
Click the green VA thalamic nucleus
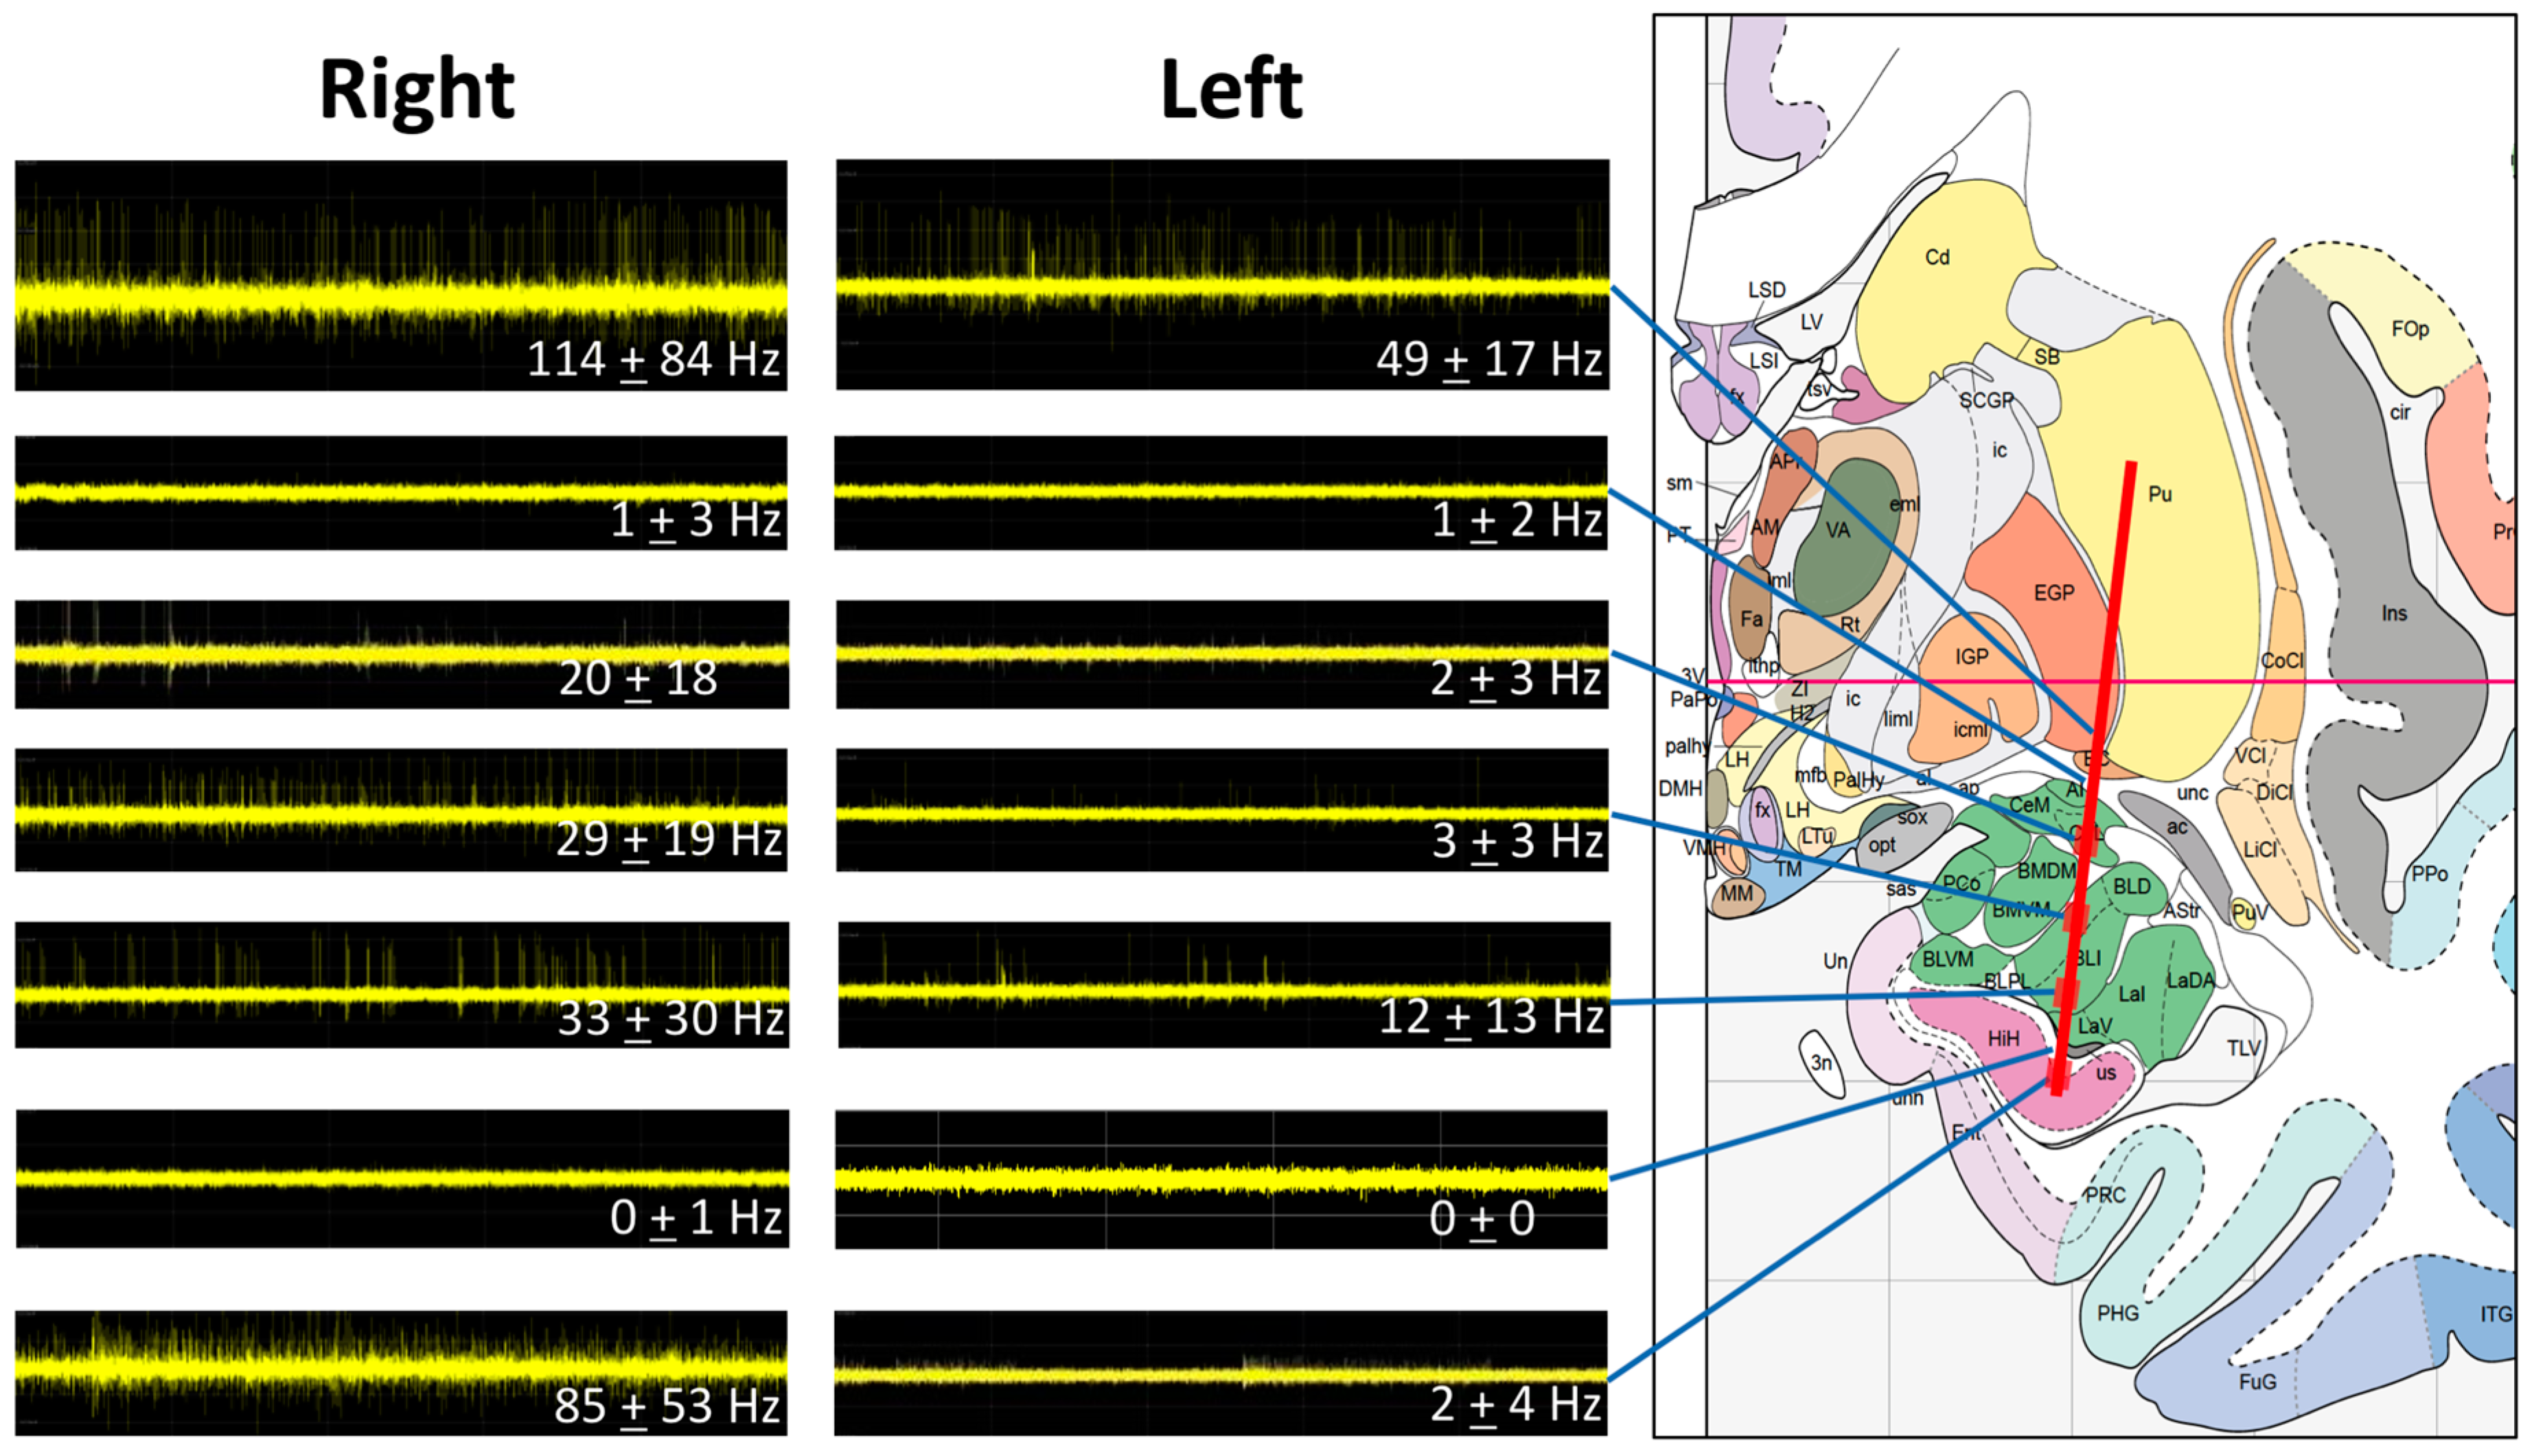click(x=1838, y=531)
